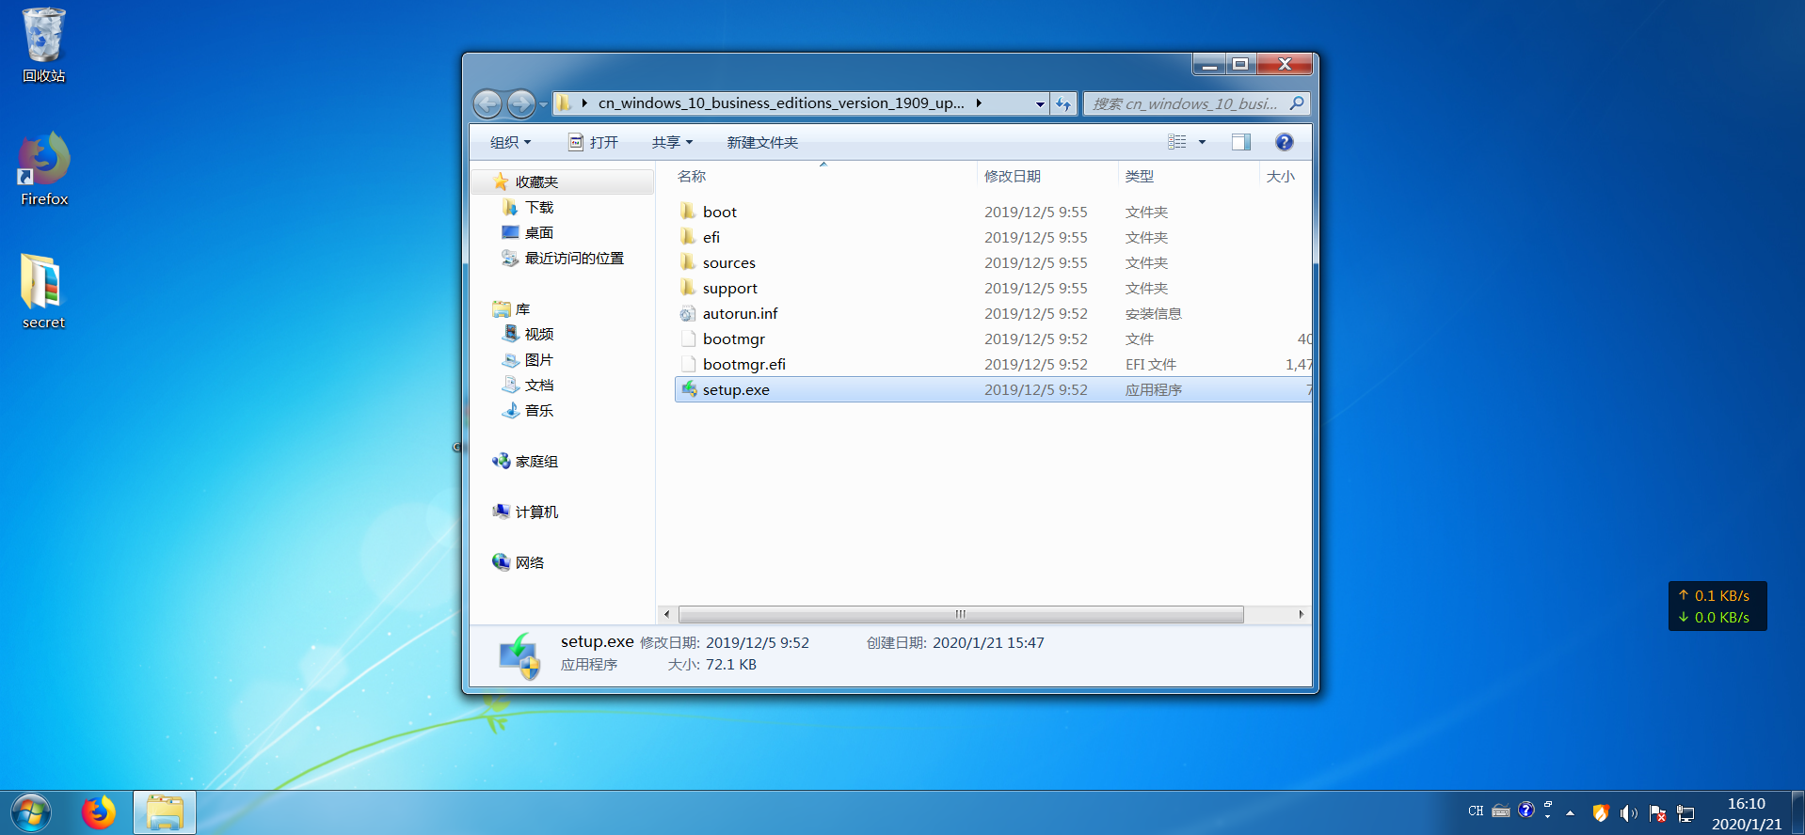Image resolution: width=1805 pixels, height=835 pixels.
Task: Open the security shield tray icon
Action: 1601,813
